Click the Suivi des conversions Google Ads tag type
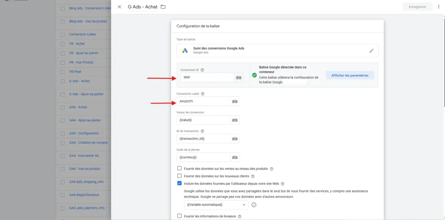 coord(277,50)
